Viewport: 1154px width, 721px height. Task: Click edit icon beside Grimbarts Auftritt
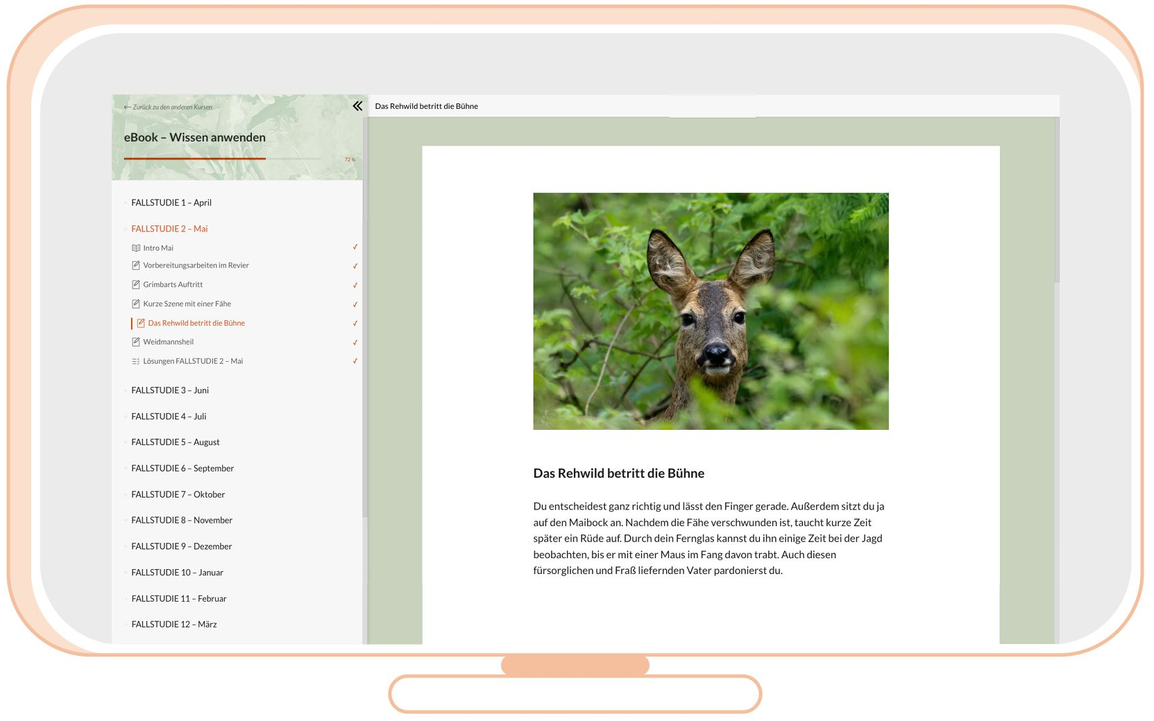pos(136,285)
